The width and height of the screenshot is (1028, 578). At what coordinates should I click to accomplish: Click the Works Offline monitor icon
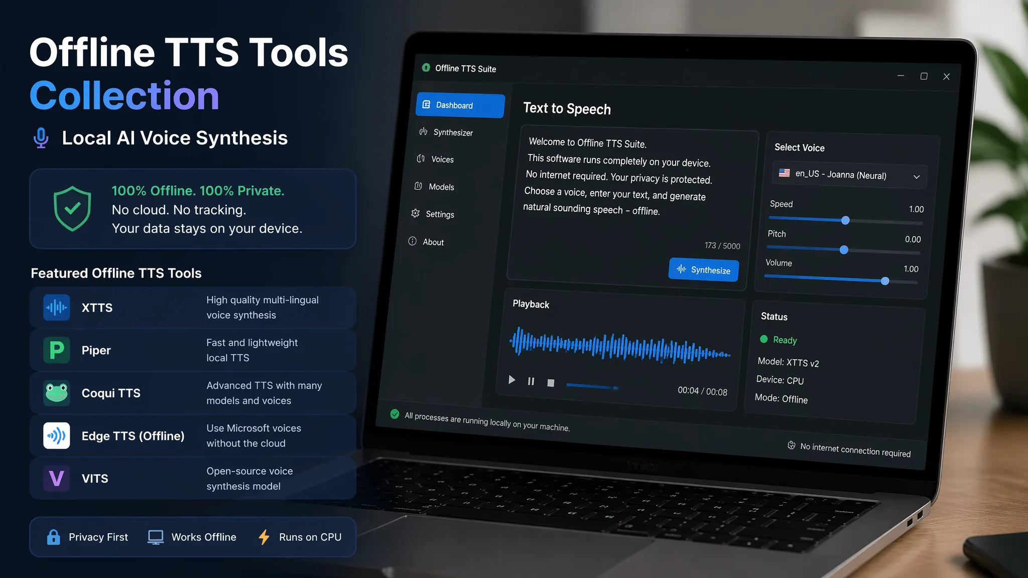pos(156,537)
